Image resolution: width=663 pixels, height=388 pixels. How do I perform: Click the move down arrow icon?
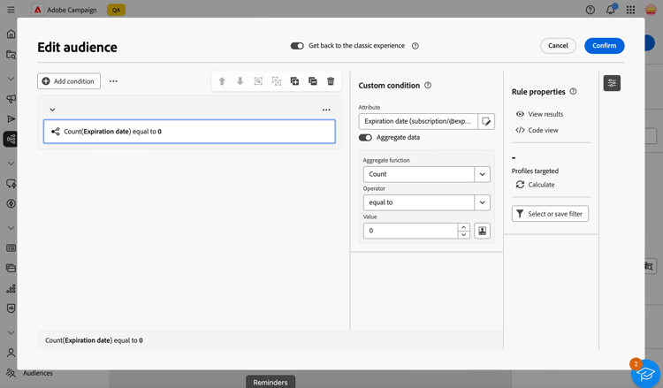pos(240,81)
